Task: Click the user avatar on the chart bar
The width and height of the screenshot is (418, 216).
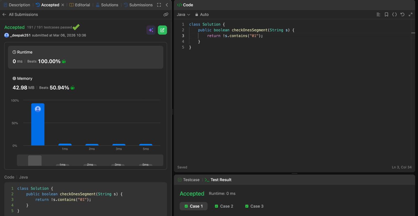Action: click(x=38, y=109)
